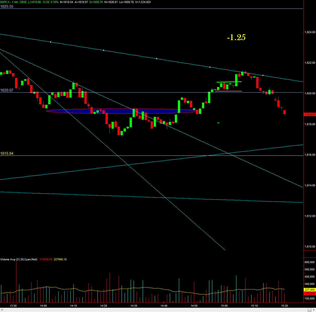This screenshot has height=312, width=316.
Task: Click the 14:00 time axis label
Action: [43, 306]
